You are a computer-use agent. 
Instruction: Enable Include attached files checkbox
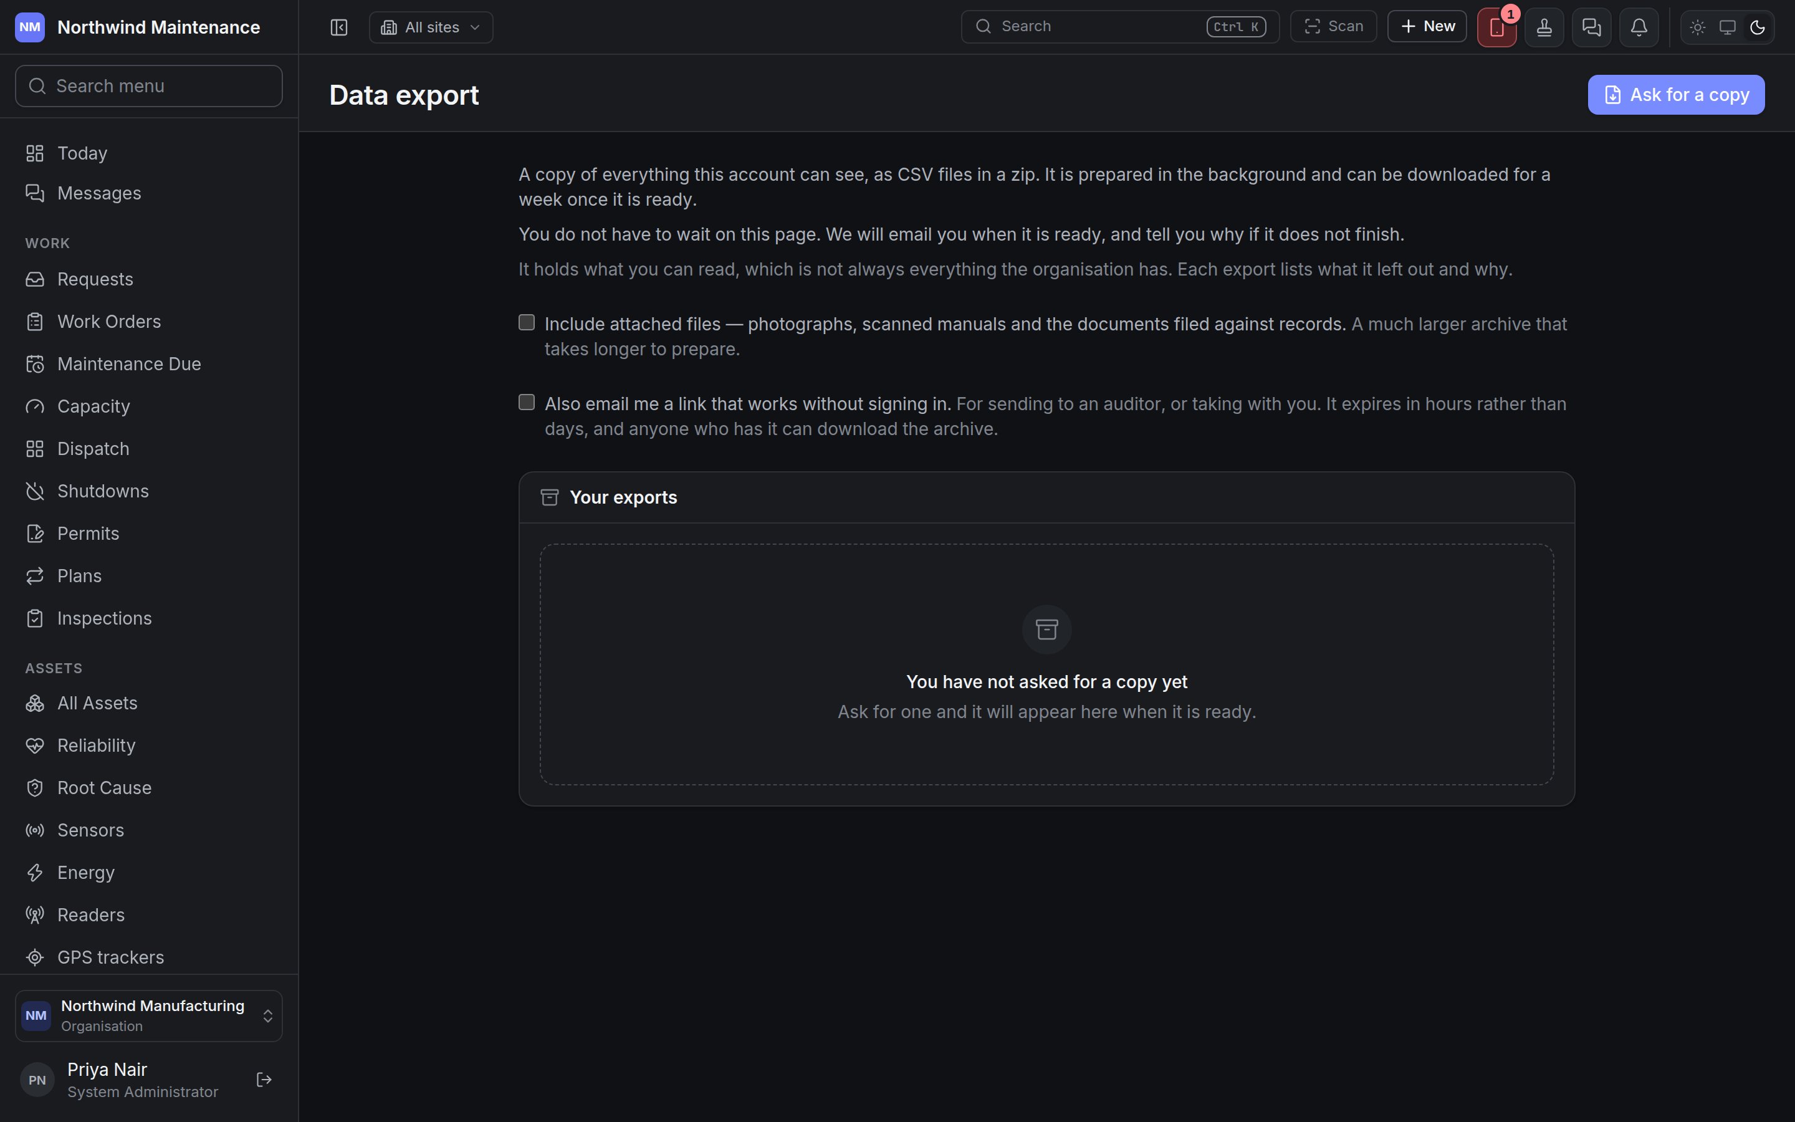point(527,323)
